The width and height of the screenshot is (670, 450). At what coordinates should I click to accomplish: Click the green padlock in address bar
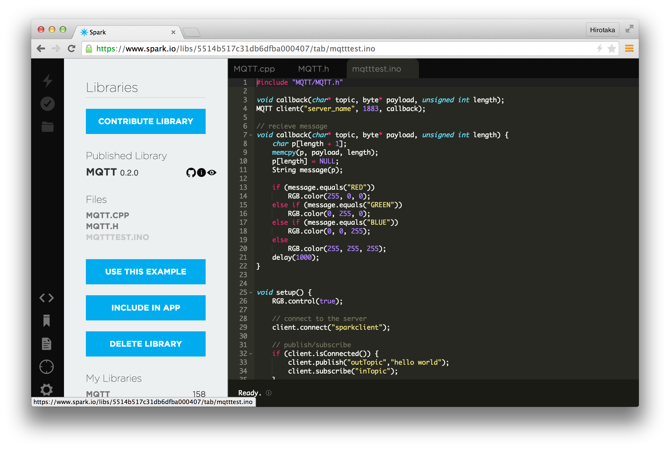tap(89, 48)
